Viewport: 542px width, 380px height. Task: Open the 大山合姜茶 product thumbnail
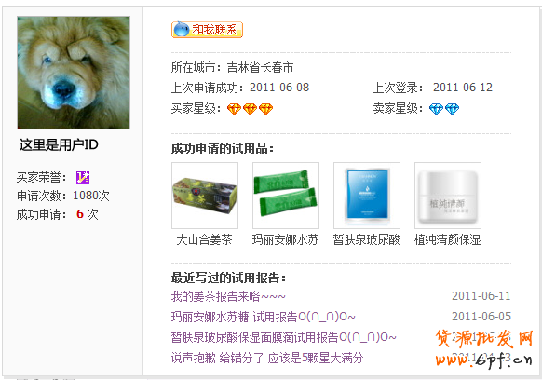tap(205, 196)
